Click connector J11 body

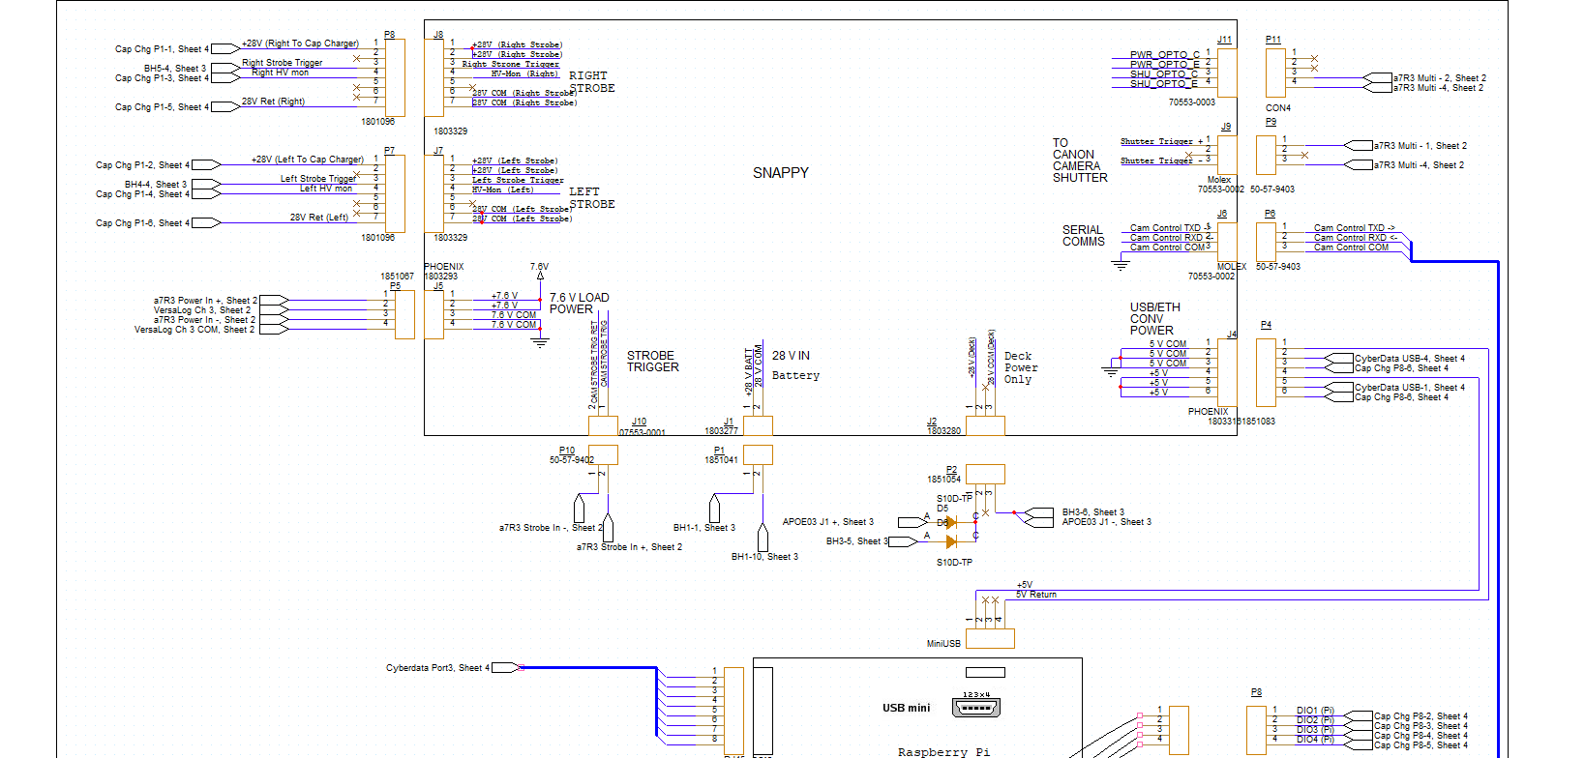point(1227,72)
